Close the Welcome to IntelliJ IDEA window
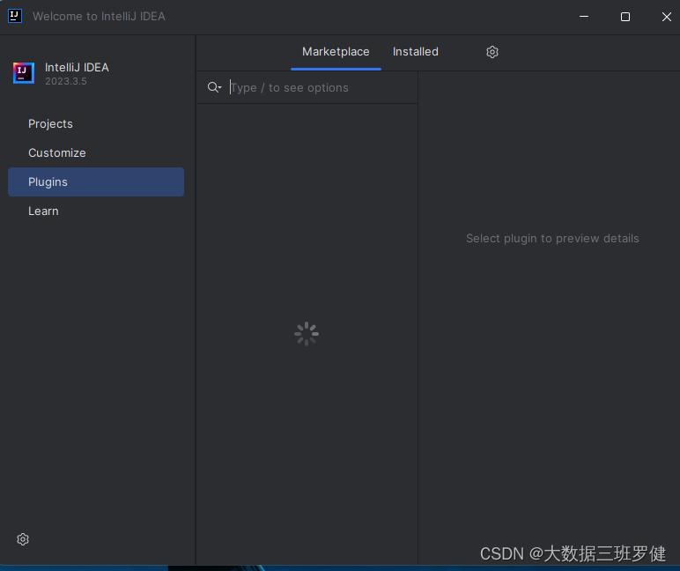The width and height of the screenshot is (680, 571). [666, 17]
